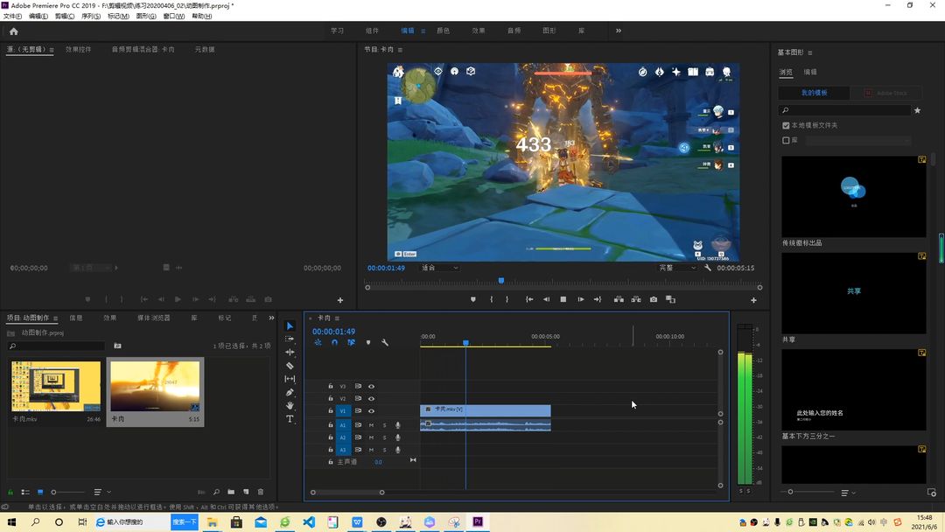Image resolution: width=945 pixels, height=532 pixels.
Task: Click the Export Frame camera icon
Action: pos(654,299)
